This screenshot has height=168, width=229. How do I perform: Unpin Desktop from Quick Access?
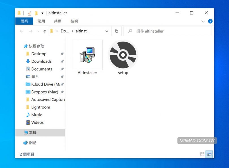point(62,54)
